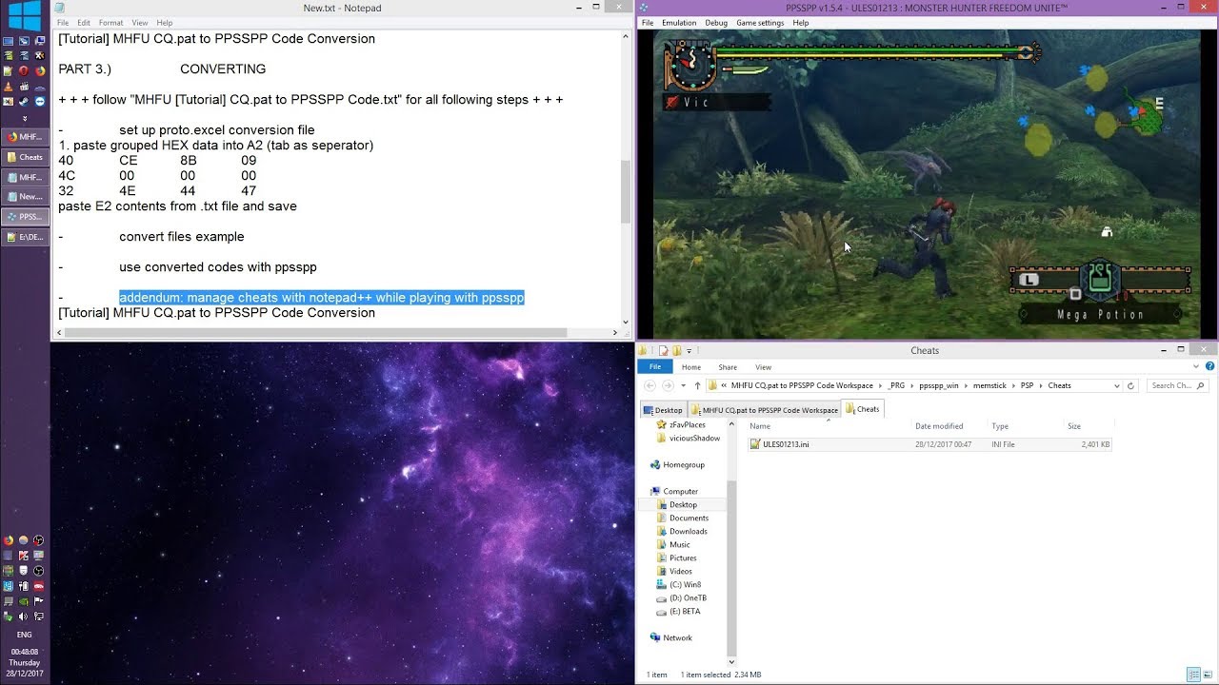Click the highlighted addendum line in Notepad
Viewport: 1219px width, 685px height.
point(322,298)
